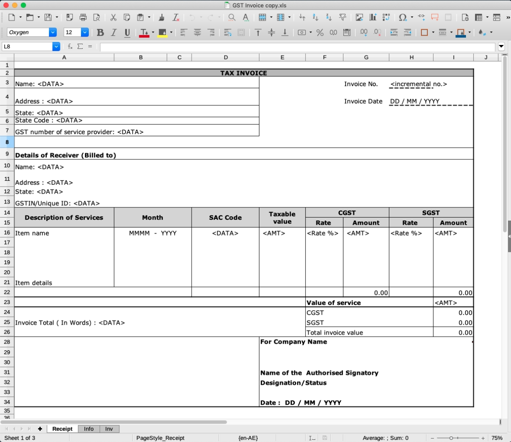Switch to the Receipt sheet tab
The height and width of the screenshot is (442, 511).
pos(62,428)
